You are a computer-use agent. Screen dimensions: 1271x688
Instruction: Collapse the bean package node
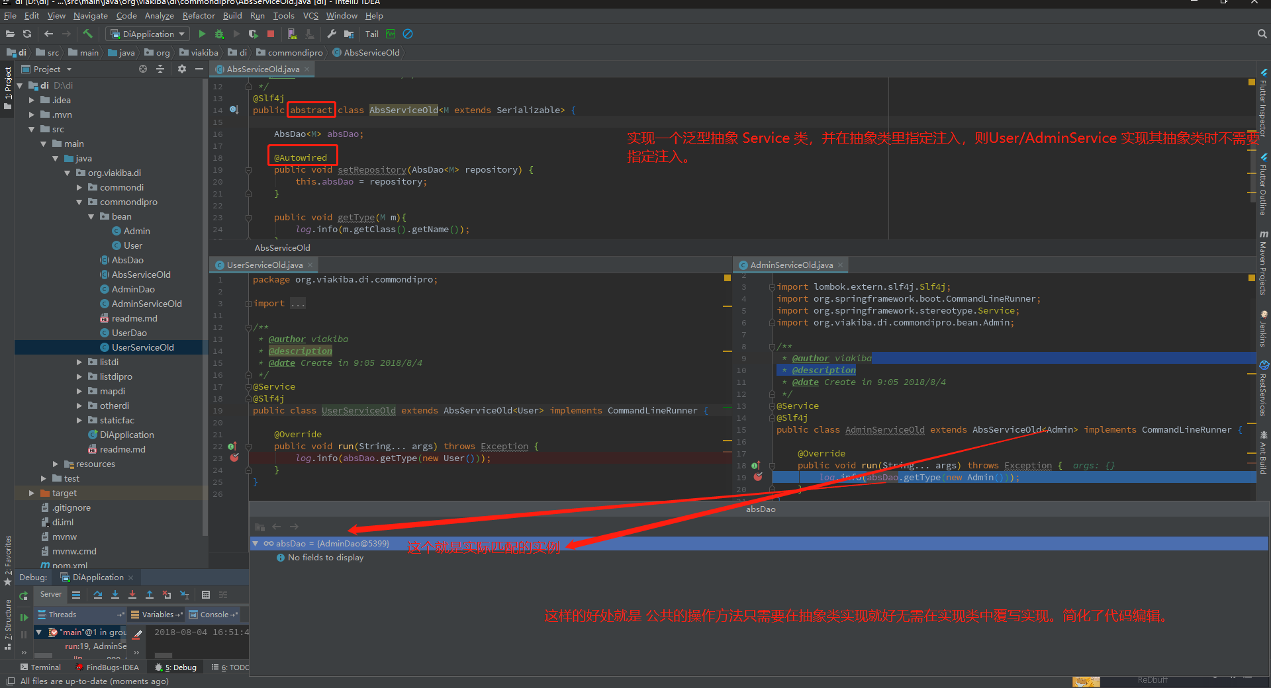[91, 216]
